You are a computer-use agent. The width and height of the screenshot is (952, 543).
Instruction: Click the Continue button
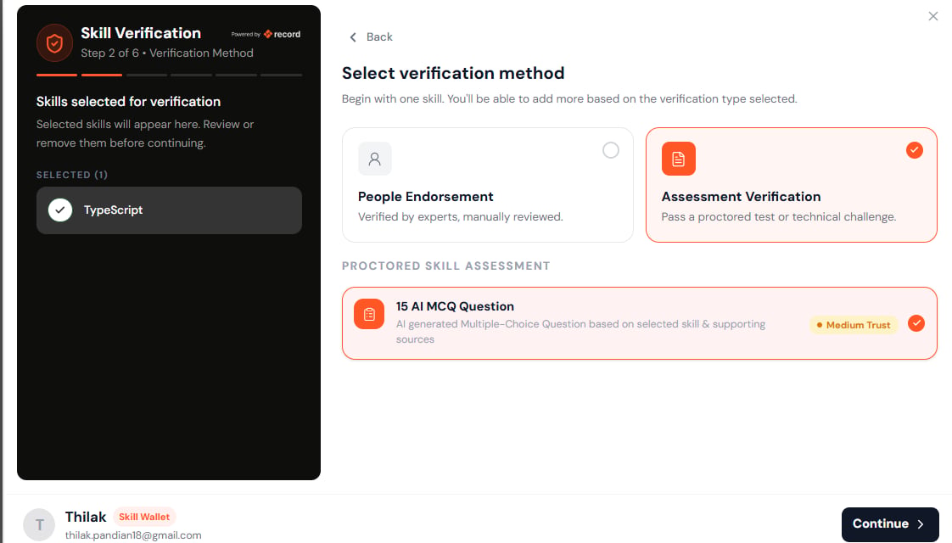click(889, 524)
